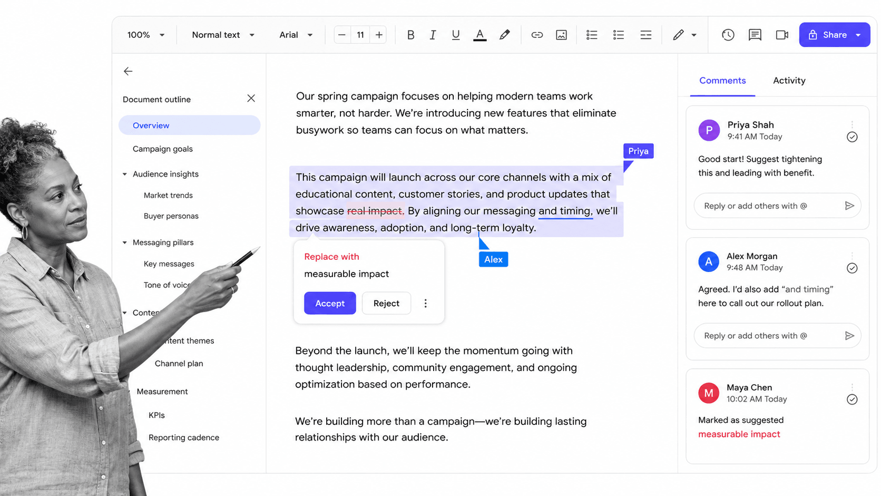Open the comments panel icon in toolbar
Viewport: 881px width, 496px height.
(755, 35)
